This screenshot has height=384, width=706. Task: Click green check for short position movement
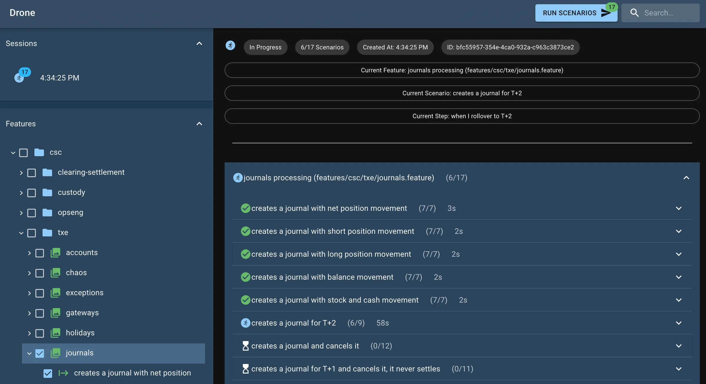(x=246, y=231)
